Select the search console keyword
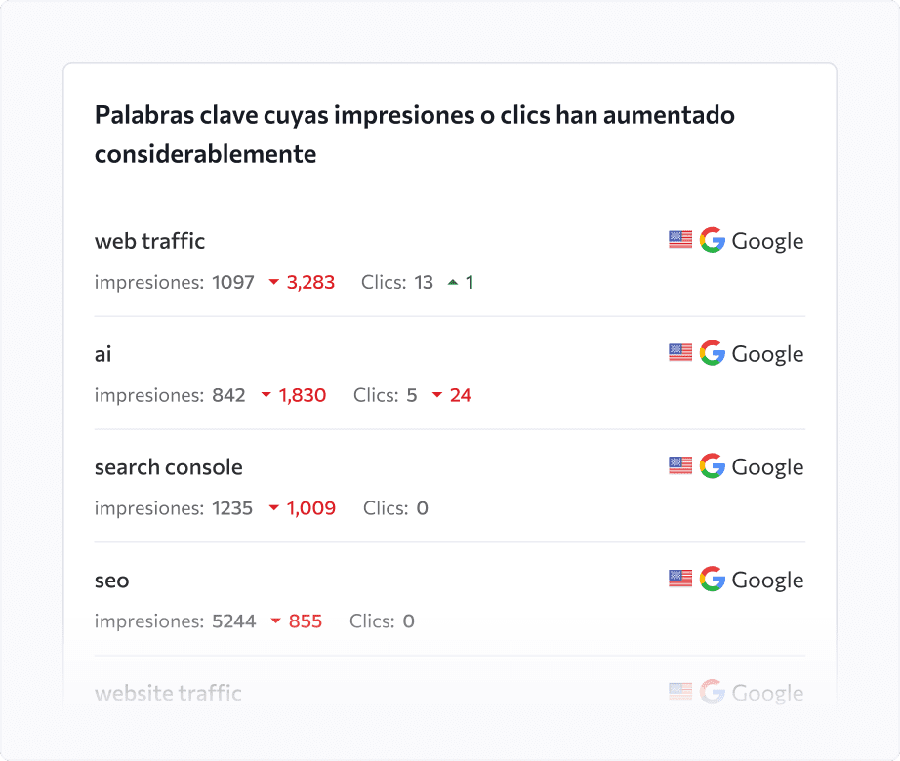Viewport: 900px width, 761px height. point(169,467)
